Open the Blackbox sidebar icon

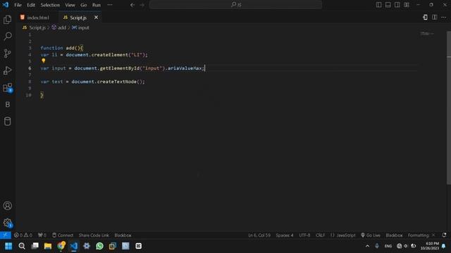coord(8,105)
